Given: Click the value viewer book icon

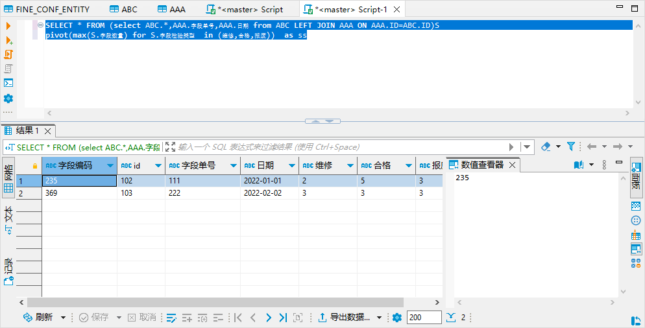Looking at the screenshot, I should (579, 165).
